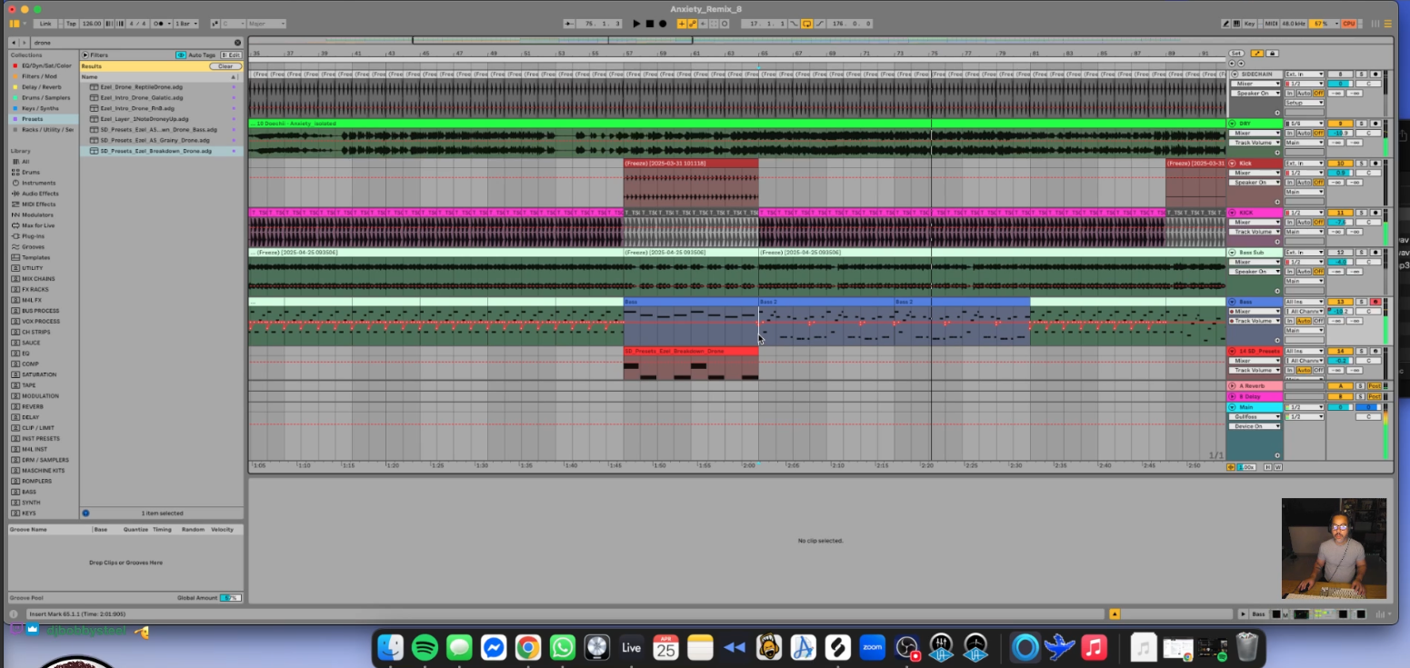Click the Arrangement Record button

point(663,24)
